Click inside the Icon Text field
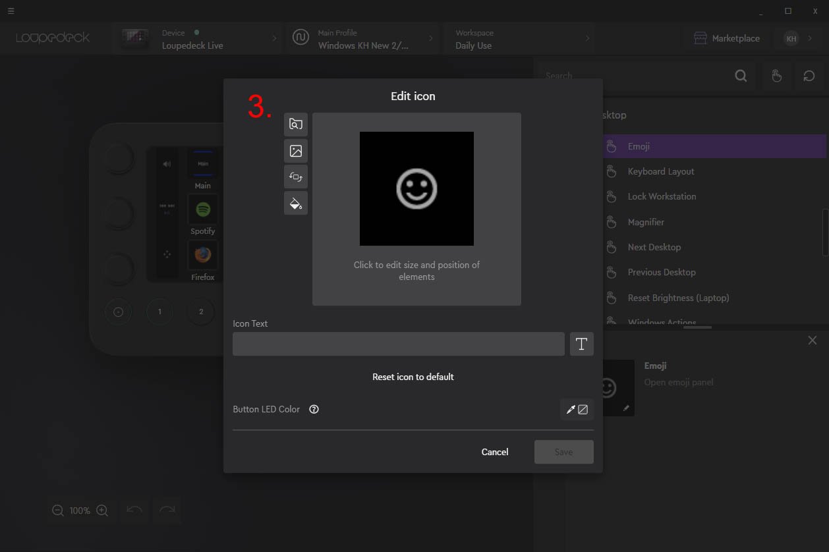Viewport: 829px width, 552px height. (399, 343)
